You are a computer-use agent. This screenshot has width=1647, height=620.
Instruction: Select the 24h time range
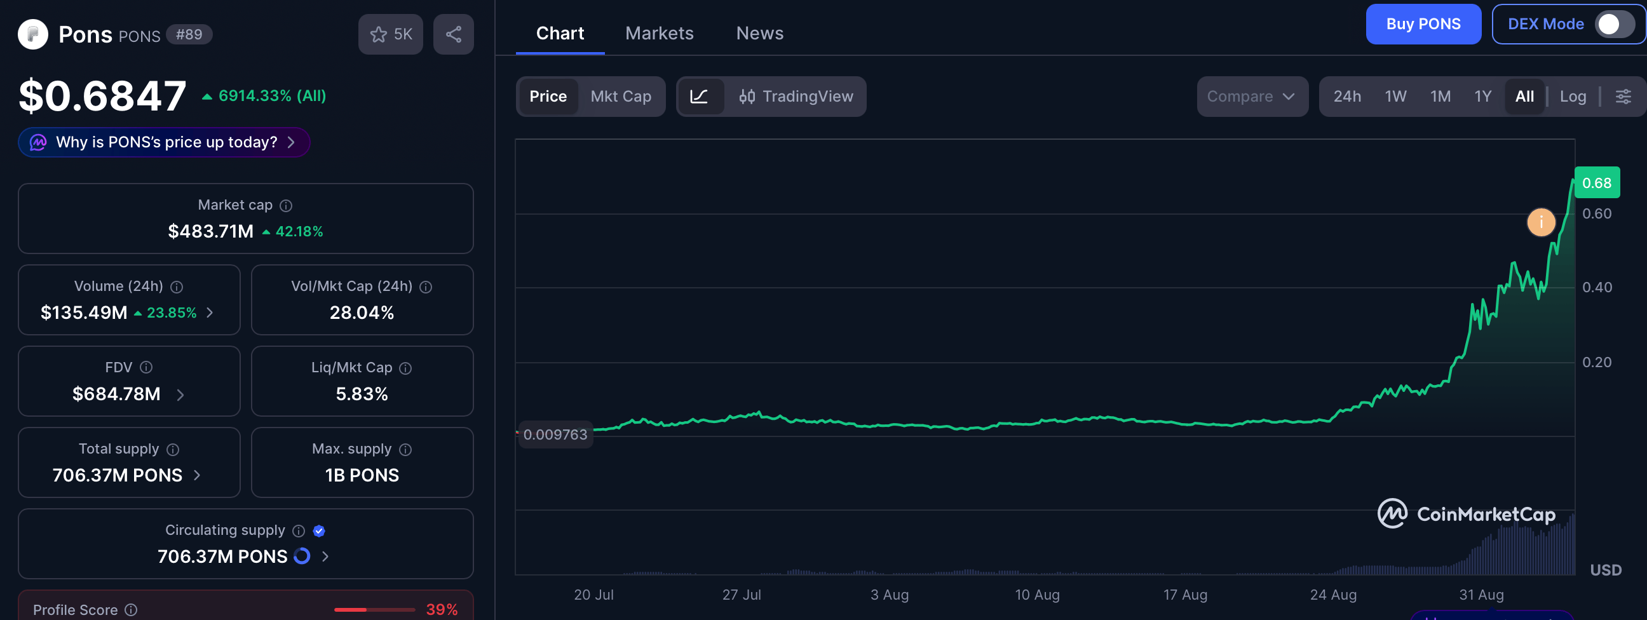point(1347,97)
